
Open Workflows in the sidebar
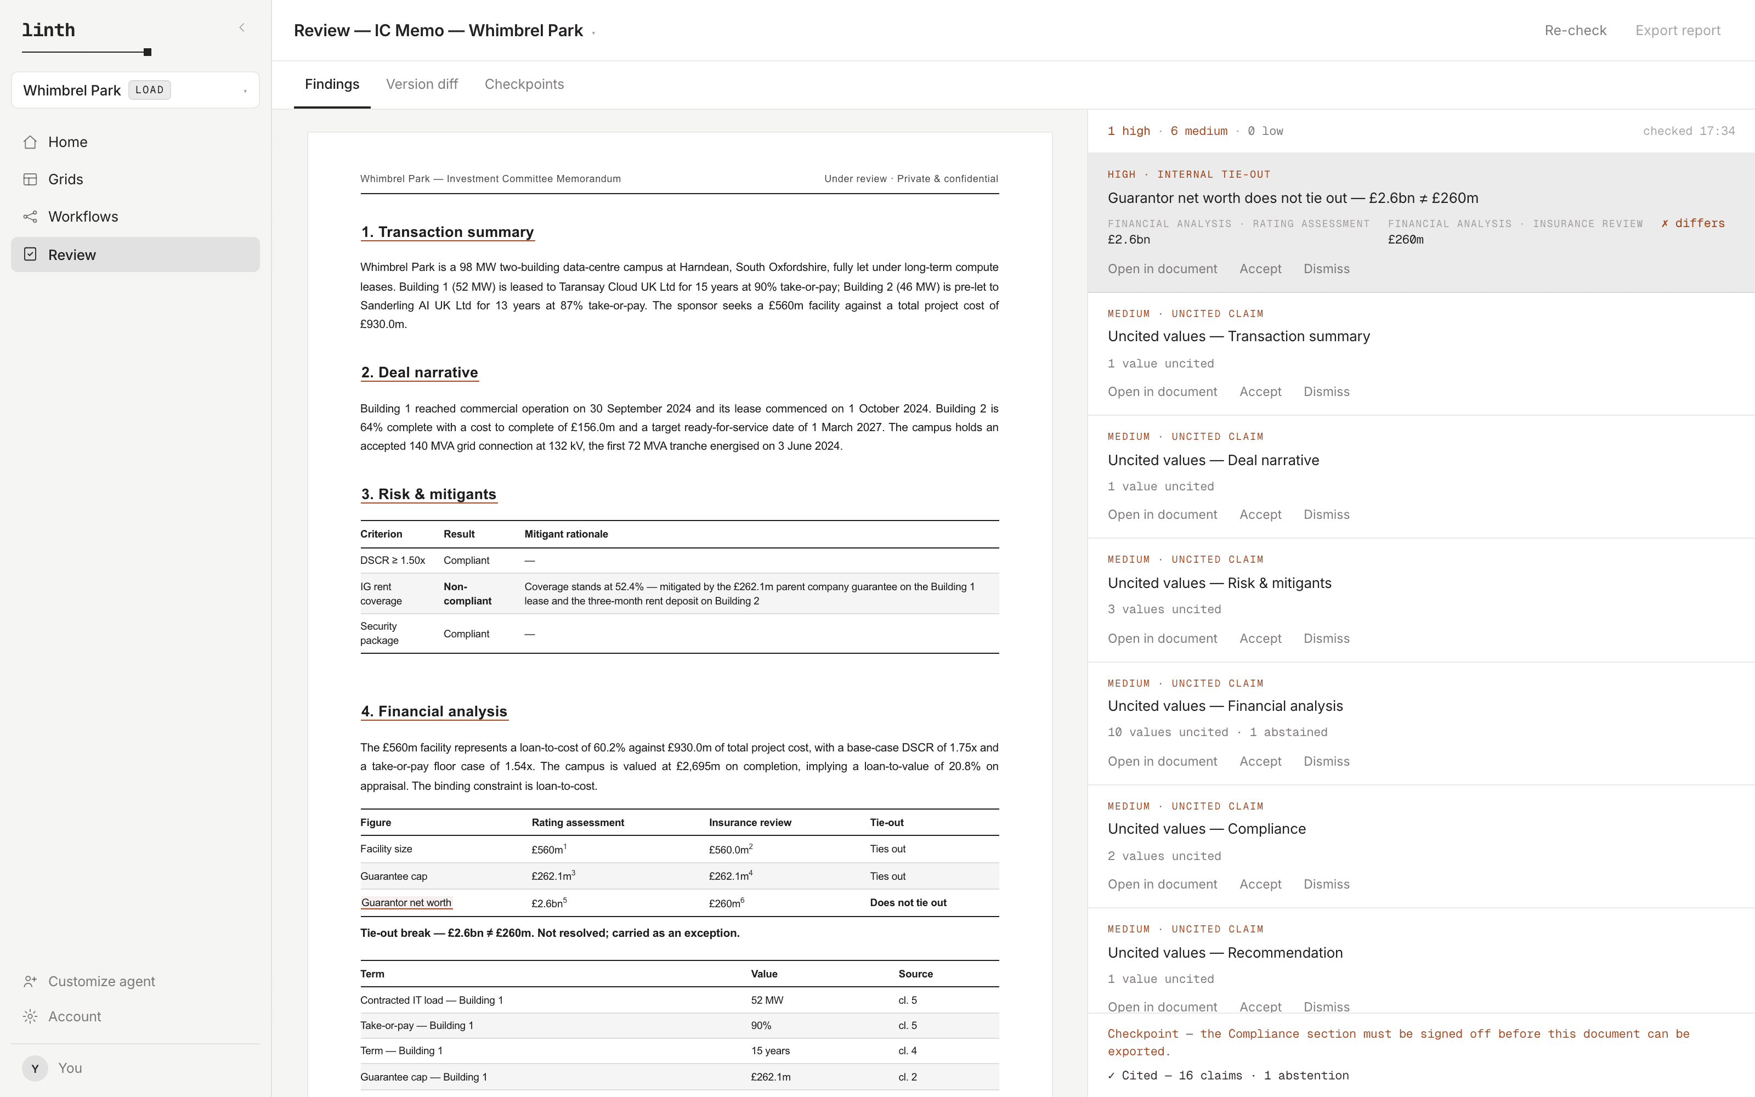pyautogui.click(x=135, y=217)
